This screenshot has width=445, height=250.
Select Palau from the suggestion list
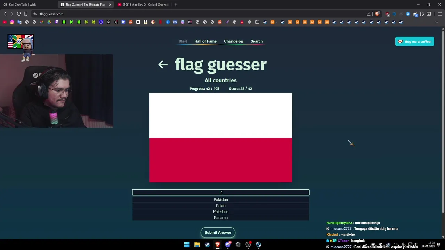221,206
